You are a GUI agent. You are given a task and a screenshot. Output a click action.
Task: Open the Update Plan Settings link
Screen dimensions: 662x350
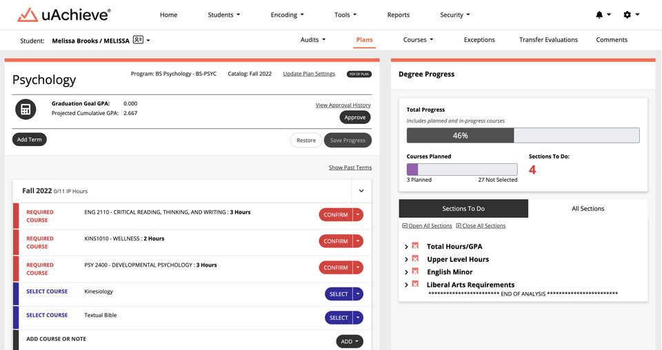pos(309,74)
